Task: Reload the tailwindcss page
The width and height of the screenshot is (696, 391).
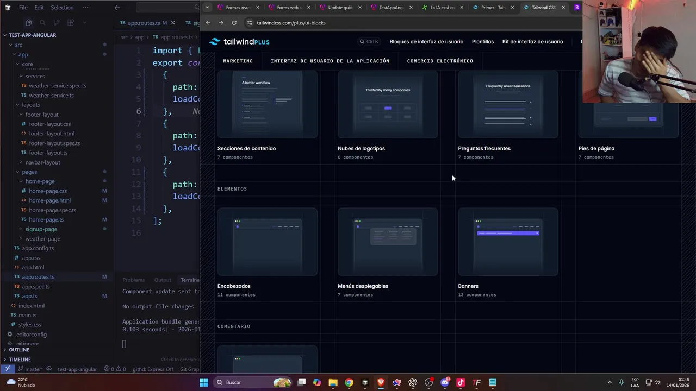Action: point(234,23)
